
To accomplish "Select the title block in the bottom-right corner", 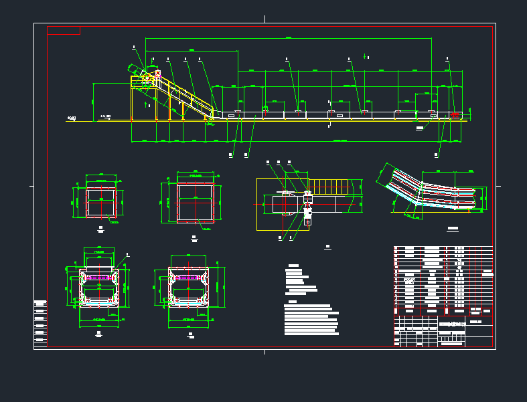I will coord(443,330).
